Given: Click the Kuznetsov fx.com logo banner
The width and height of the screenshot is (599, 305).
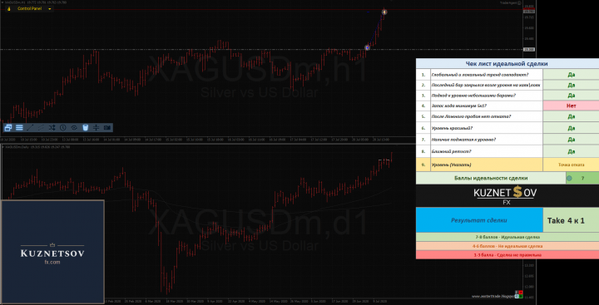Looking at the screenshot, I should click(52, 252).
